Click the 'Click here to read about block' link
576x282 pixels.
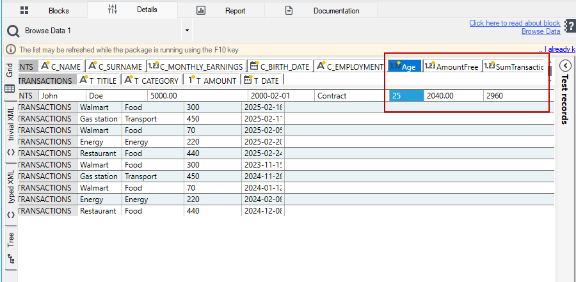tap(515, 23)
